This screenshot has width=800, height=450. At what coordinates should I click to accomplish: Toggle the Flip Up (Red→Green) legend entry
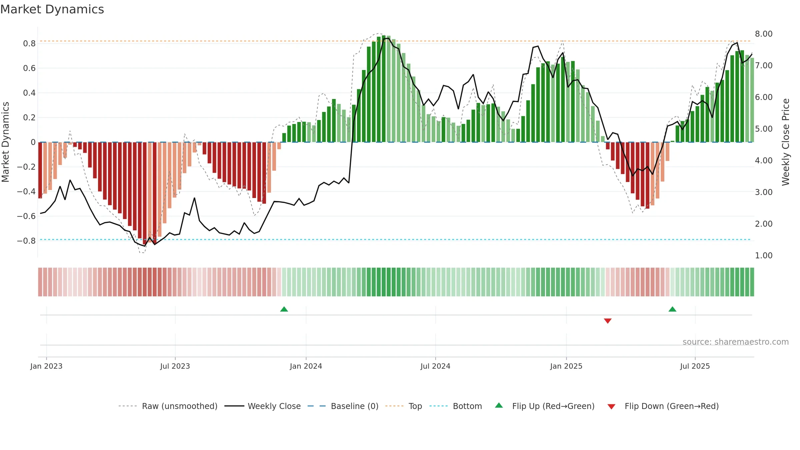coord(545,406)
